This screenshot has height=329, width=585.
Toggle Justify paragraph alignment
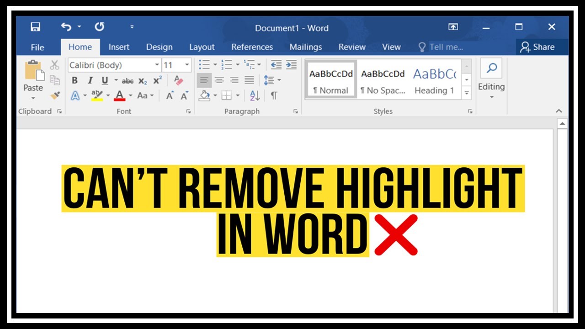pyautogui.click(x=250, y=80)
